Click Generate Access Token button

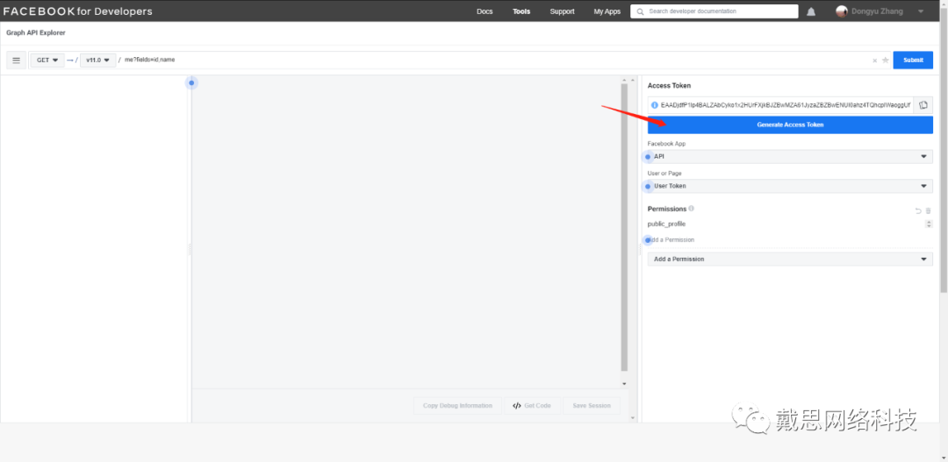click(x=790, y=125)
